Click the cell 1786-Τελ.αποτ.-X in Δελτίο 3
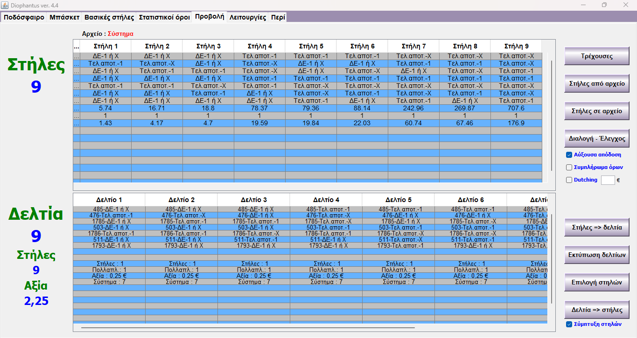637x338 pixels. pyautogui.click(x=254, y=233)
